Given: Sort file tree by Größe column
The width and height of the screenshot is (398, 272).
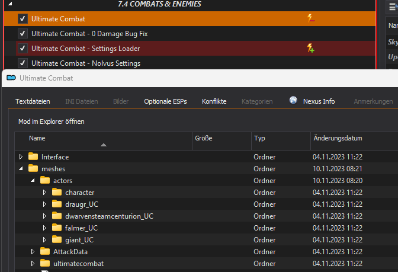Looking at the screenshot, I should pyautogui.click(x=222, y=141).
